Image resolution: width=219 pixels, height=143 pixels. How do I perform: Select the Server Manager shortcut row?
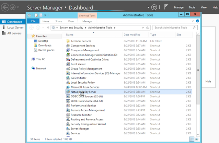click(129, 128)
